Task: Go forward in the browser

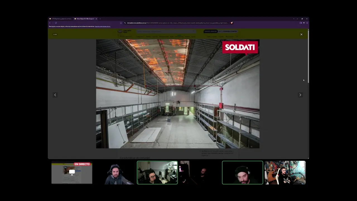Action: tap(53, 23)
